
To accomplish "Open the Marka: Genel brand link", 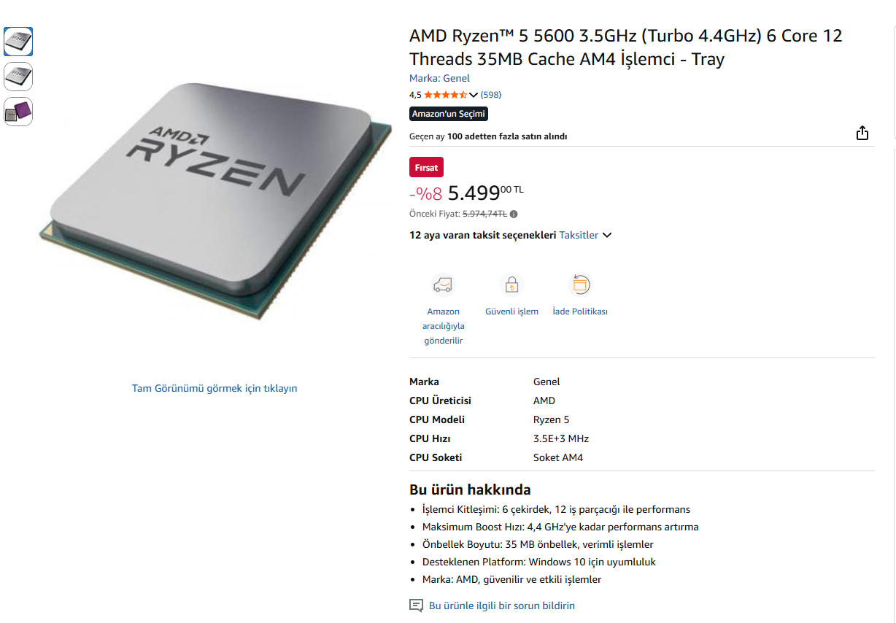I will (x=439, y=78).
